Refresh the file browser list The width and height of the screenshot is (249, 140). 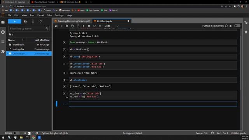coord(40,21)
